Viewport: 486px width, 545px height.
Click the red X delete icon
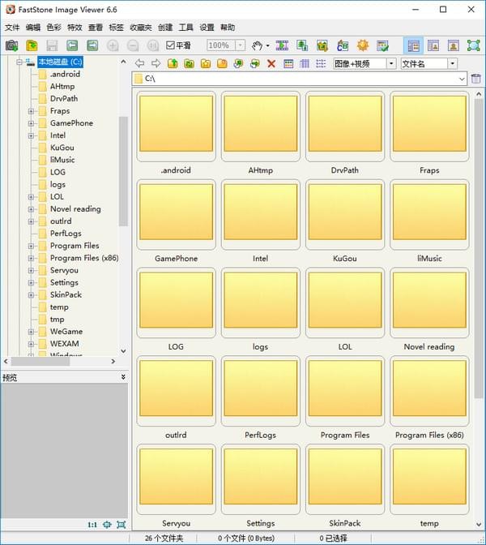pos(271,63)
